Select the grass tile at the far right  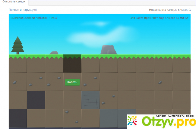point(182,63)
